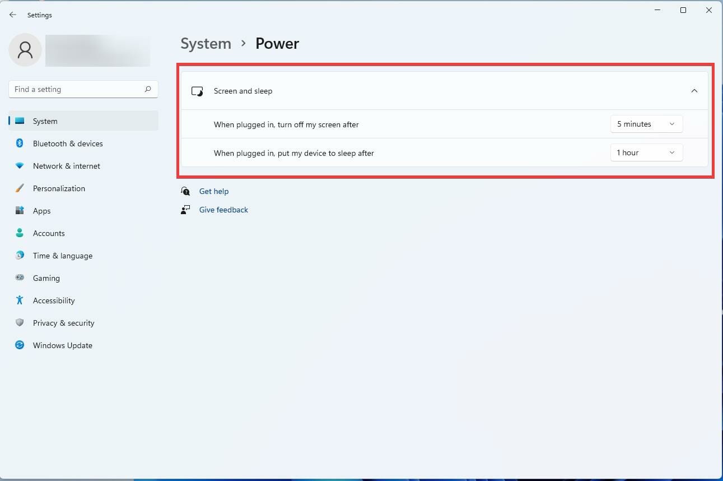
Task: Click the Give feedback link
Action: pyautogui.click(x=223, y=210)
